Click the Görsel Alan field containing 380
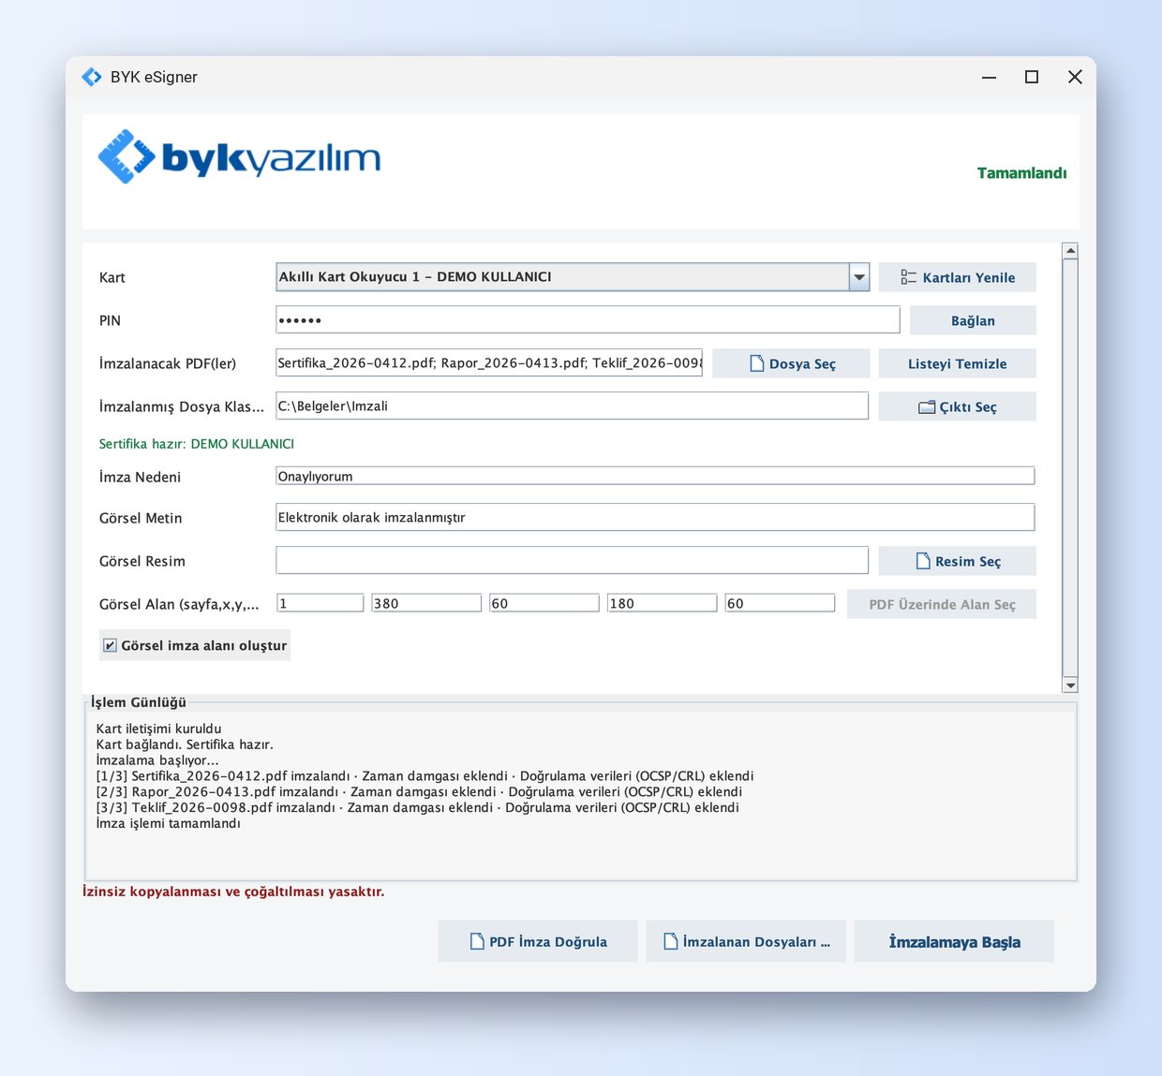This screenshot has height=1076, width=1162. 426,603
